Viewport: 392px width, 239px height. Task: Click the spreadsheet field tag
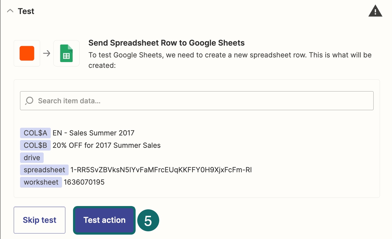click(44, 170)
